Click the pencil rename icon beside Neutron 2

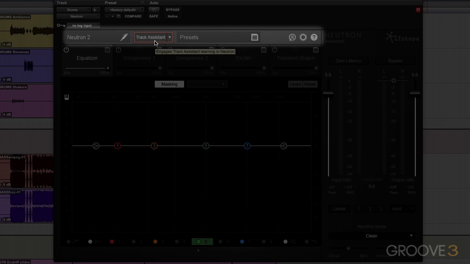124,37
